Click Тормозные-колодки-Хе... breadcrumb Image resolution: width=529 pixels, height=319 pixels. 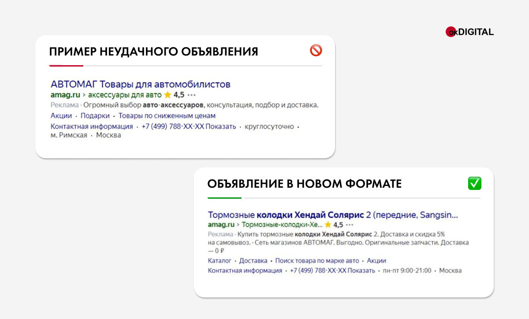point(282,225)
